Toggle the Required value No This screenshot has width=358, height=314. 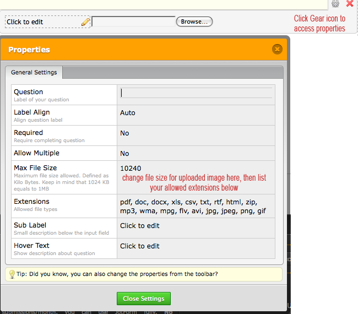[124, 133]
